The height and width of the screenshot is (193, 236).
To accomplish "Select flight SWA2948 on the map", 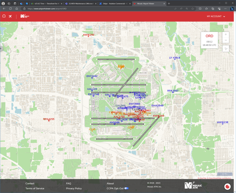I will tap(157, 106).
